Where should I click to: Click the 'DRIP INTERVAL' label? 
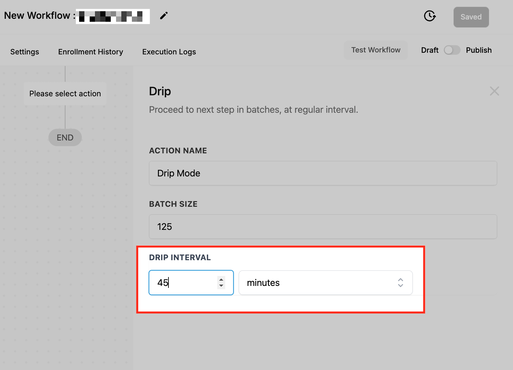click(180, 258)
